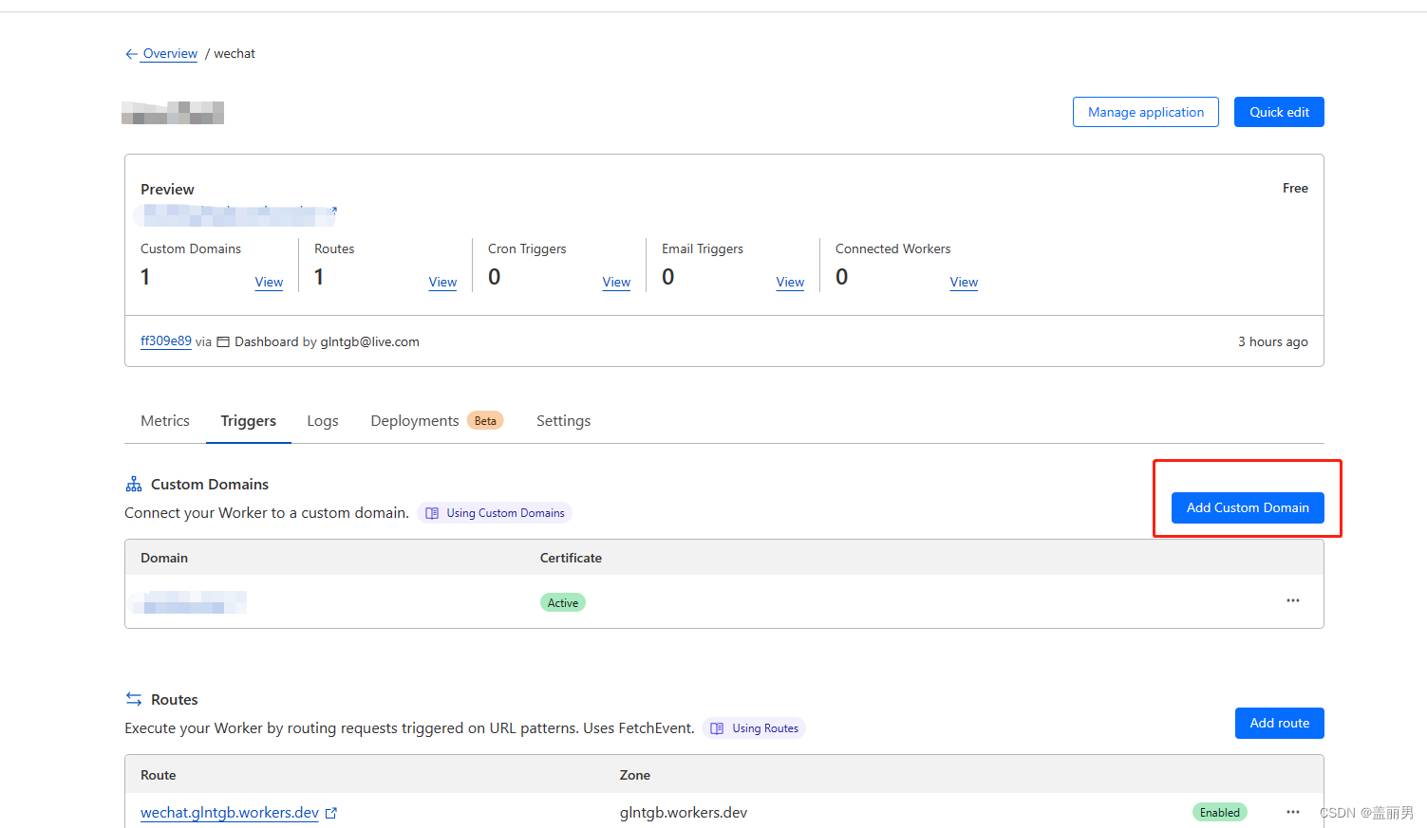Screen dimensions: 1427x828
Task: Click the Preview URL link
Action: coord(235,216)
